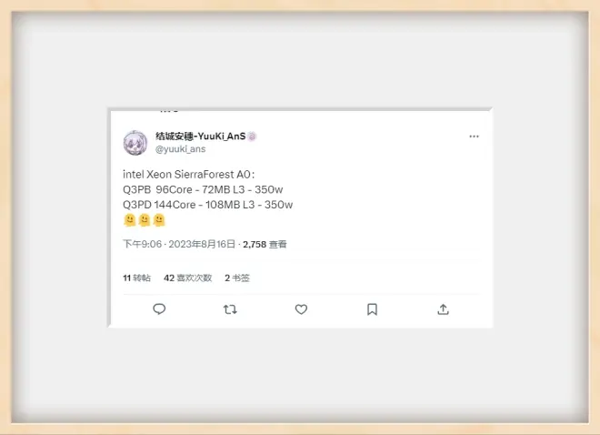Like the tweet with the heart icon
The width and height of the screenshot is (600, 435).
pyautogui.click(x=301, y=309)
